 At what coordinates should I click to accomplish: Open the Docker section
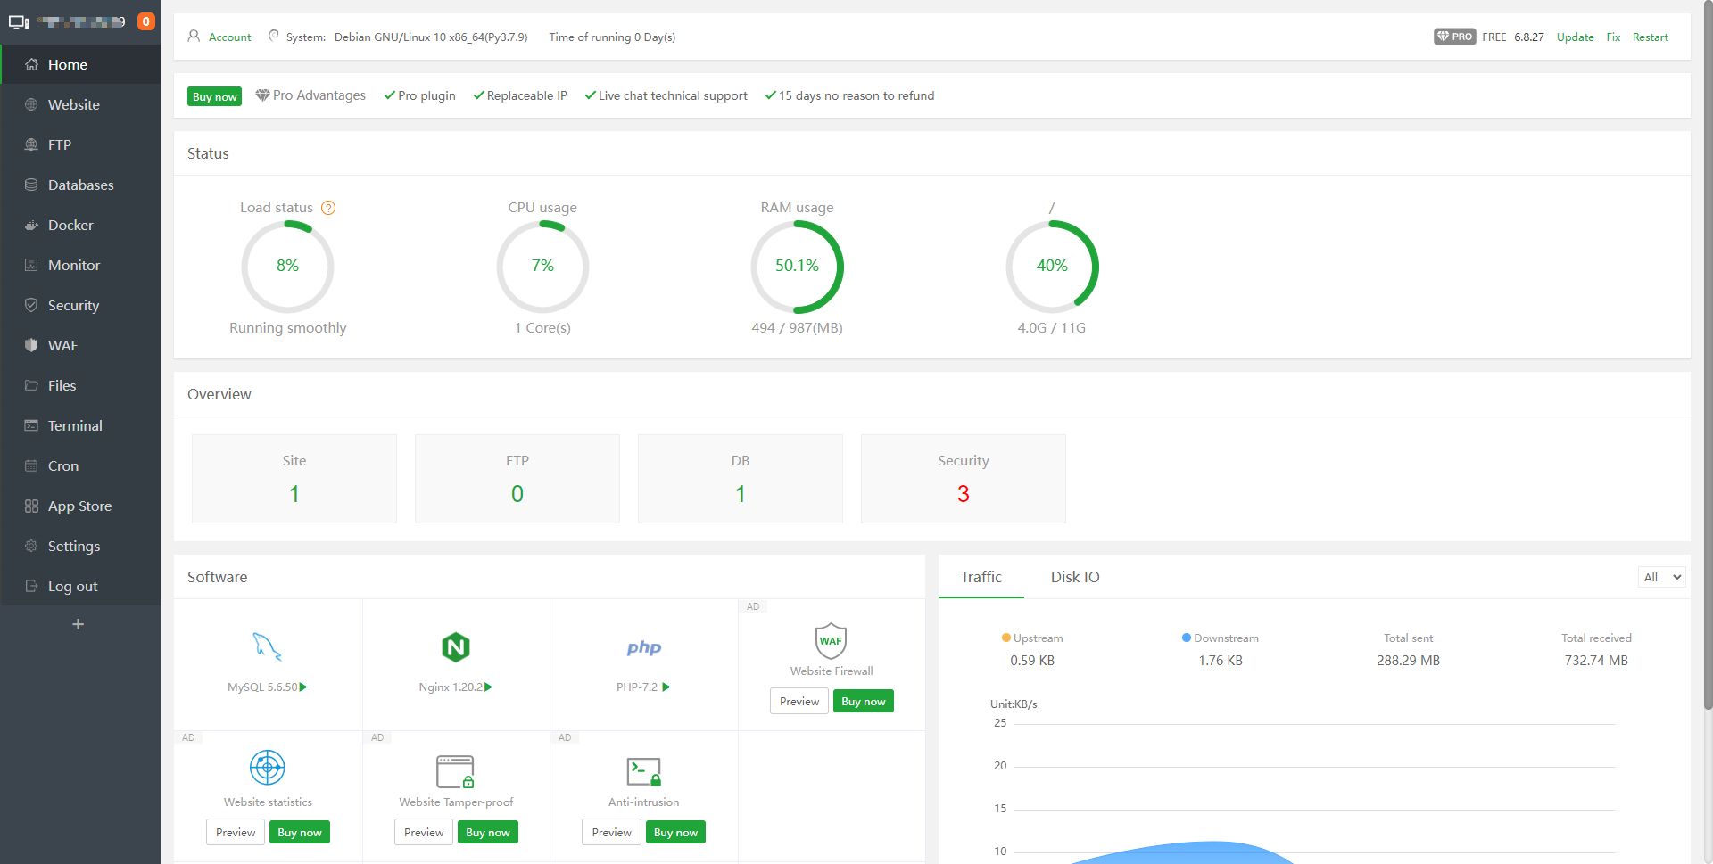[80, 225]
